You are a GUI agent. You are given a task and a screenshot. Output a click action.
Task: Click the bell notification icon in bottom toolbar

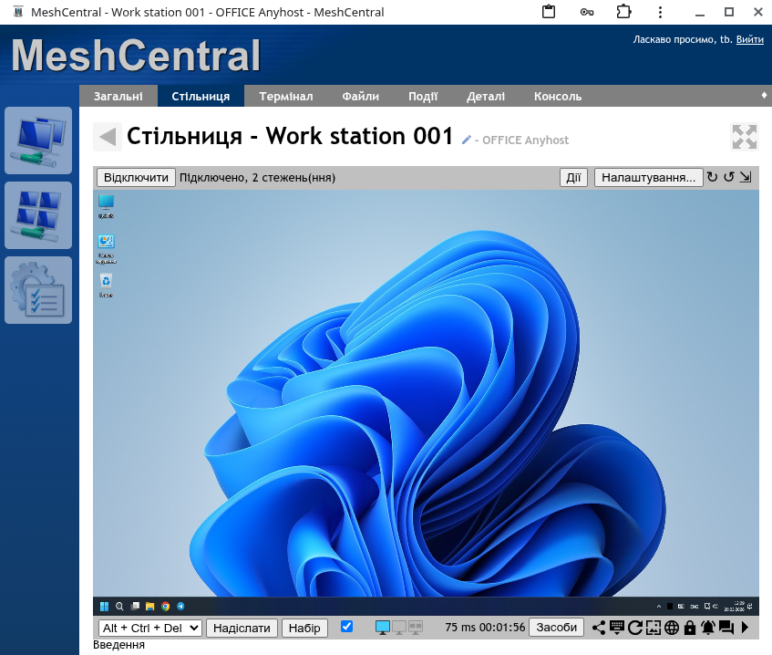pos(708,628)
